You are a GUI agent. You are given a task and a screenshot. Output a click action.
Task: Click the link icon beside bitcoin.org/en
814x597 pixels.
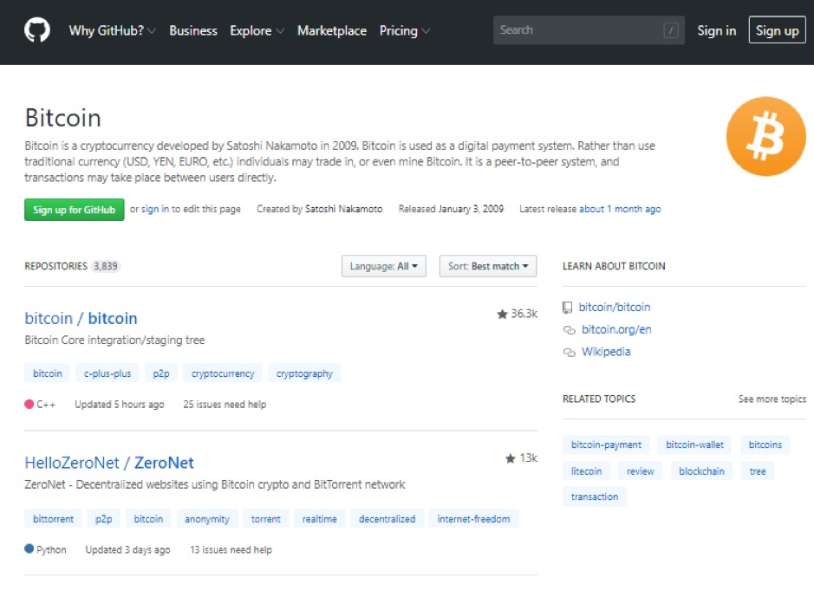coord(569,330)
